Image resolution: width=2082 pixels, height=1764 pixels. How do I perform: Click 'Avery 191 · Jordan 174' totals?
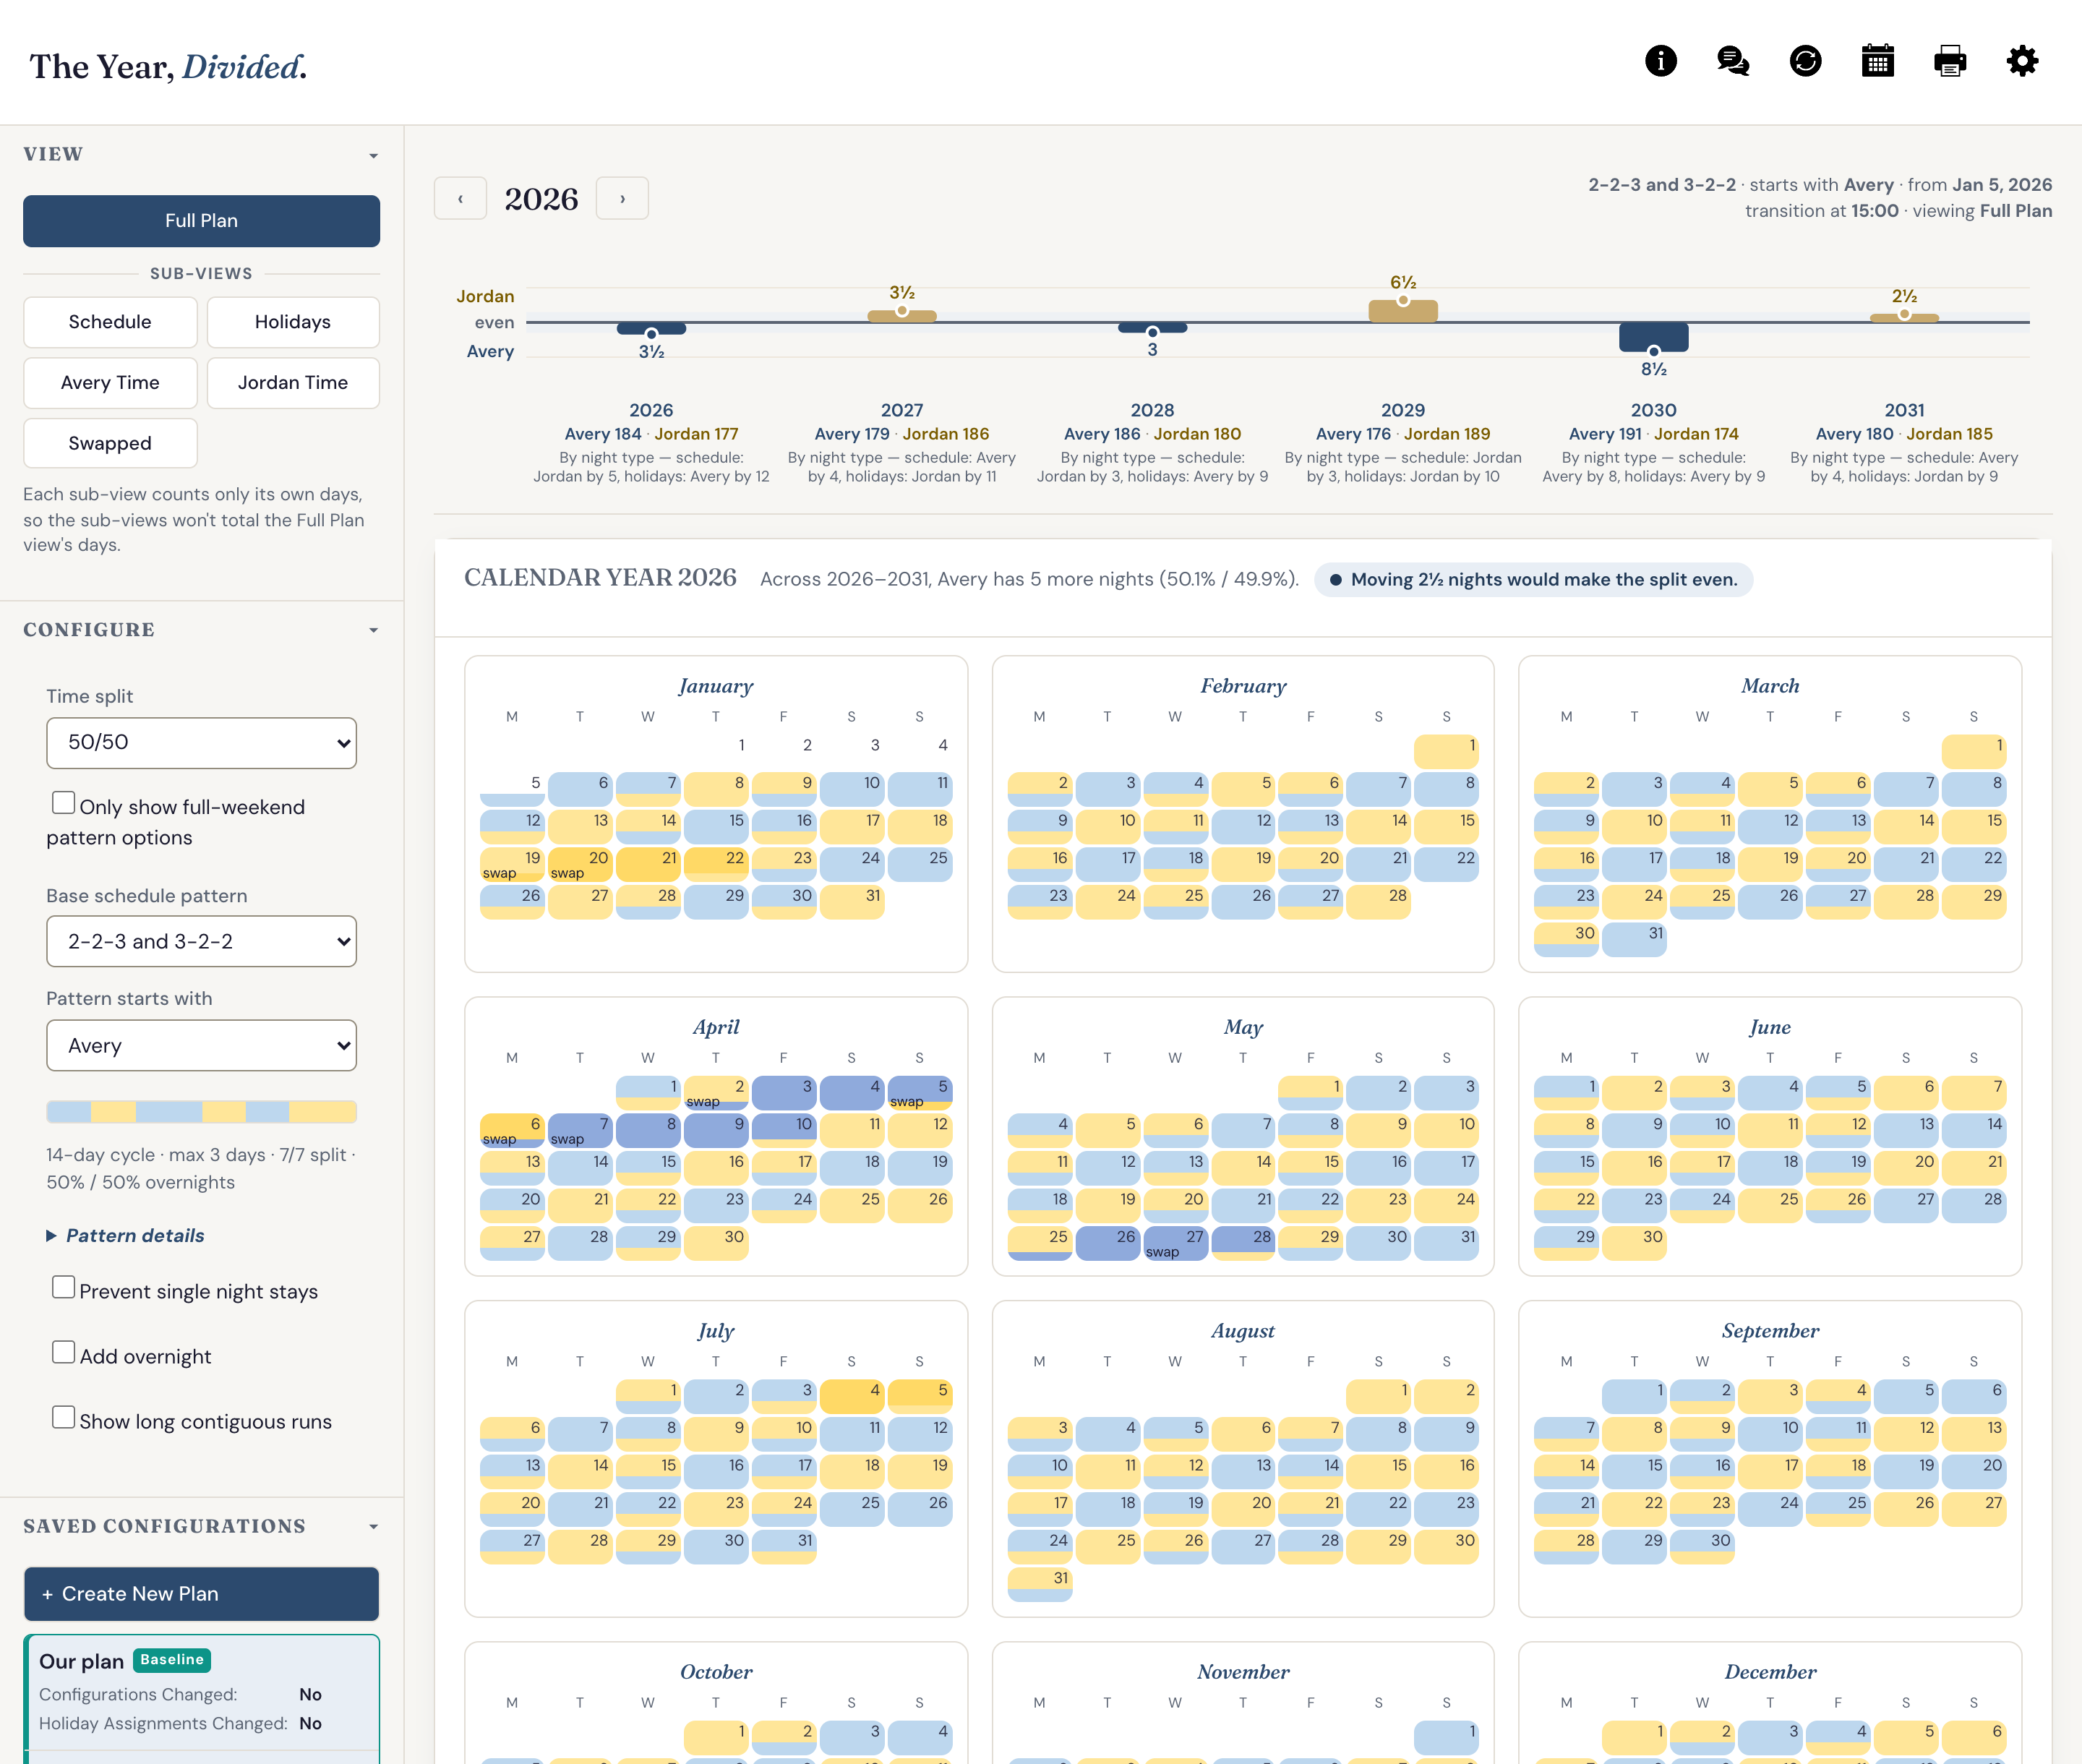tap(1653, 434)
